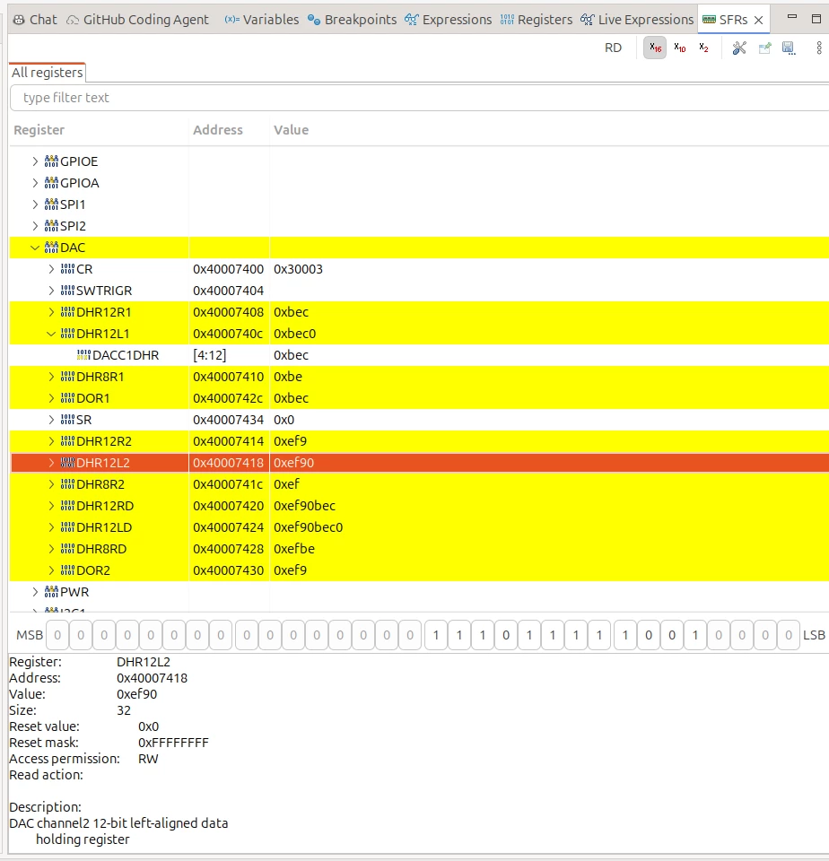Click the address 0x40007434 of SR

[x=228, y=420]
